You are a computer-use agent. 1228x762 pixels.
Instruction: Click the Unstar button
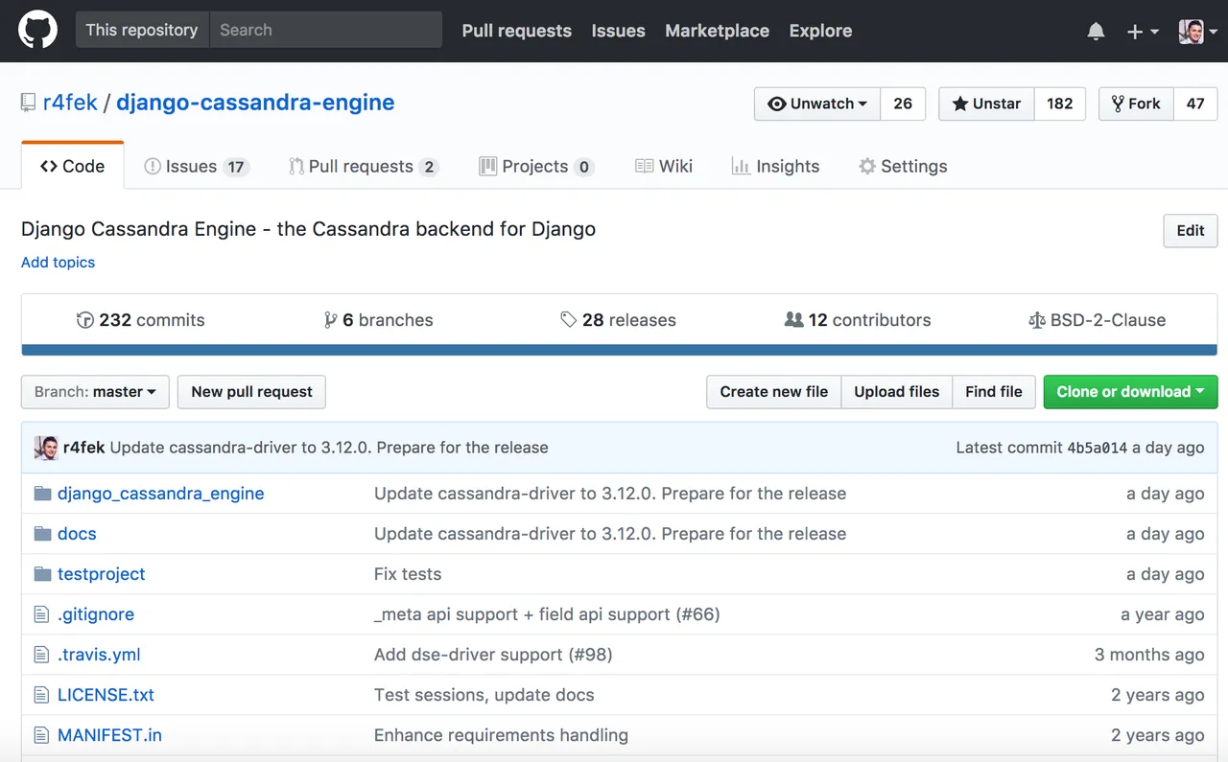click(x=986, y=104)
